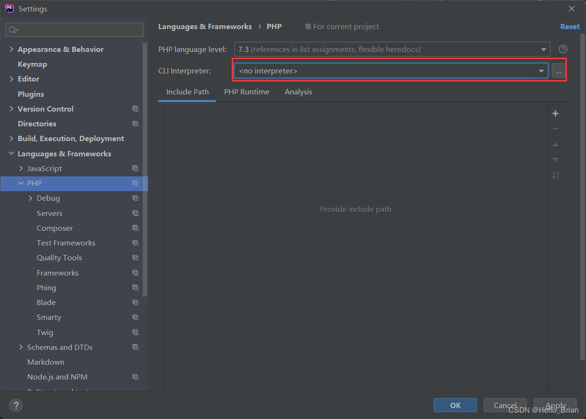Click Reset link
Viewport: 586px width, 419px height.
coord(570,27)
